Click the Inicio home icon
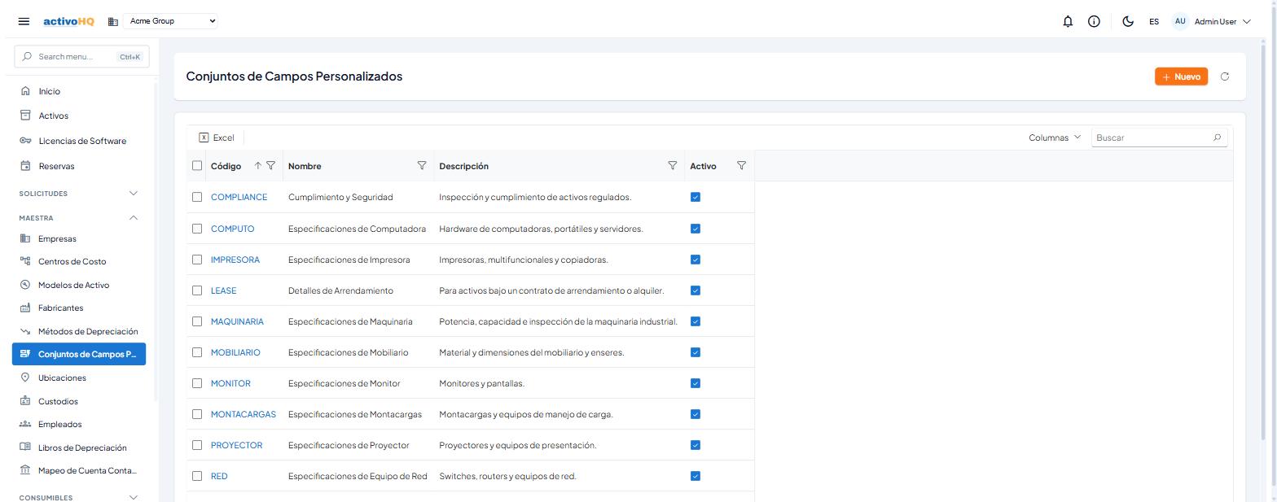Viewport: 1277px width, 502px height. click(x=25, y=91)
